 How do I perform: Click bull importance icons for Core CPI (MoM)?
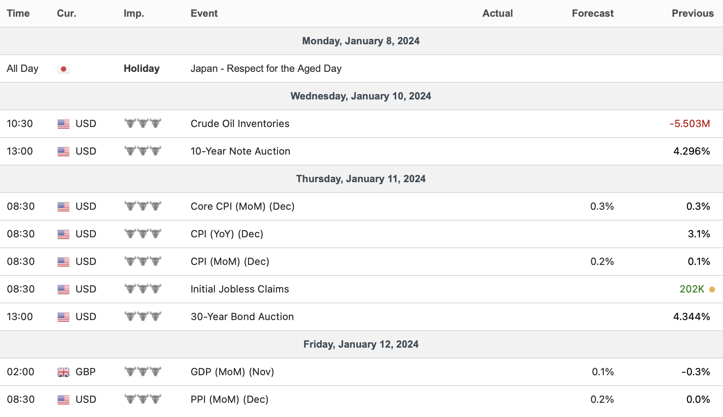[x=143, y=206]
